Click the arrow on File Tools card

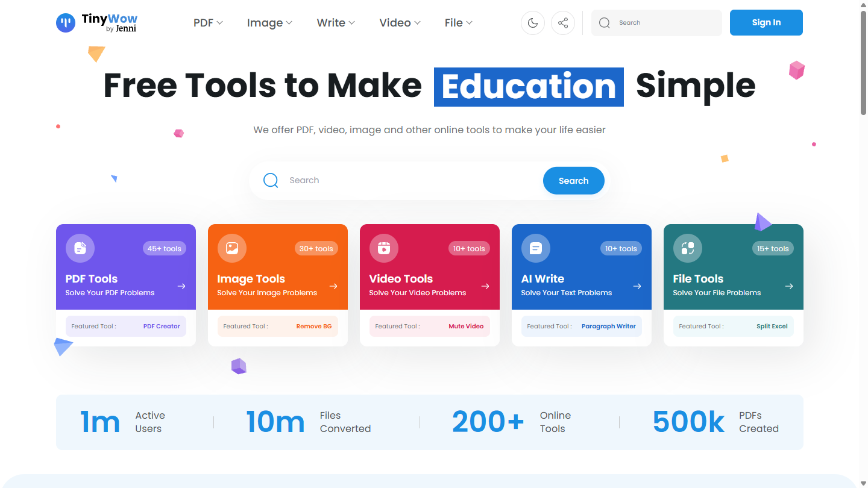coord(789,286)
